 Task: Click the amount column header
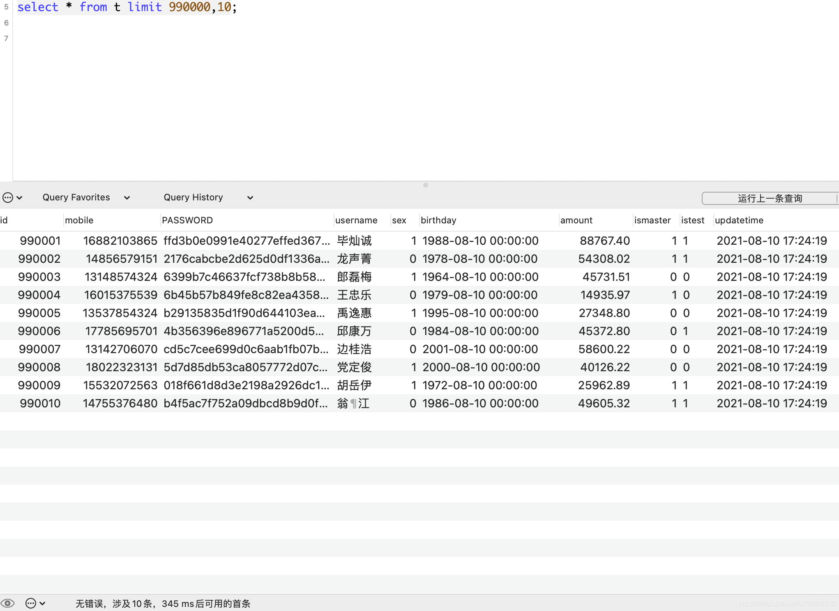coord(576,220)
